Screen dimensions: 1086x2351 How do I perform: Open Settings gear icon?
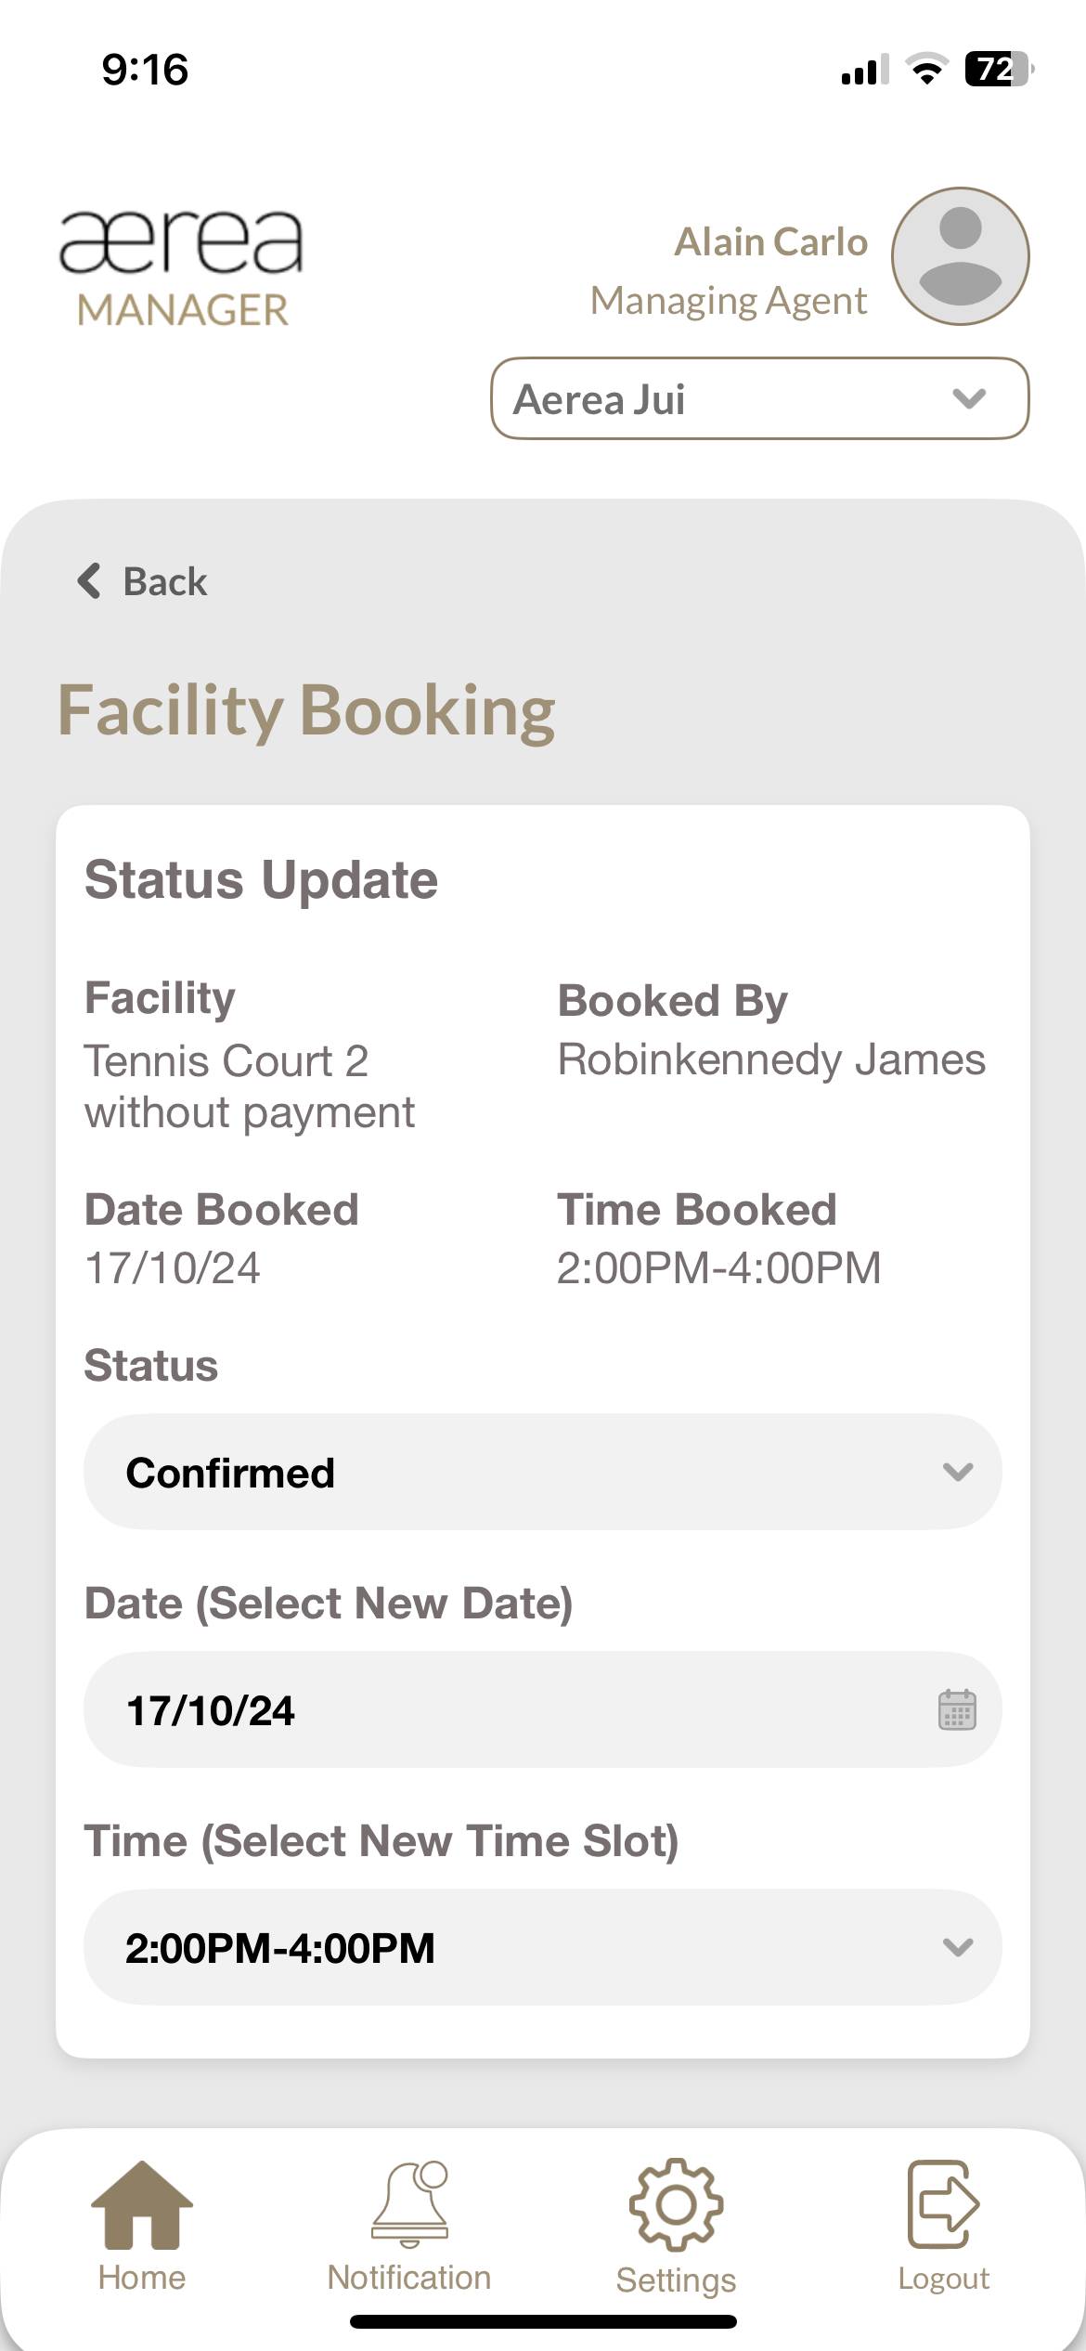point(676,2202)
